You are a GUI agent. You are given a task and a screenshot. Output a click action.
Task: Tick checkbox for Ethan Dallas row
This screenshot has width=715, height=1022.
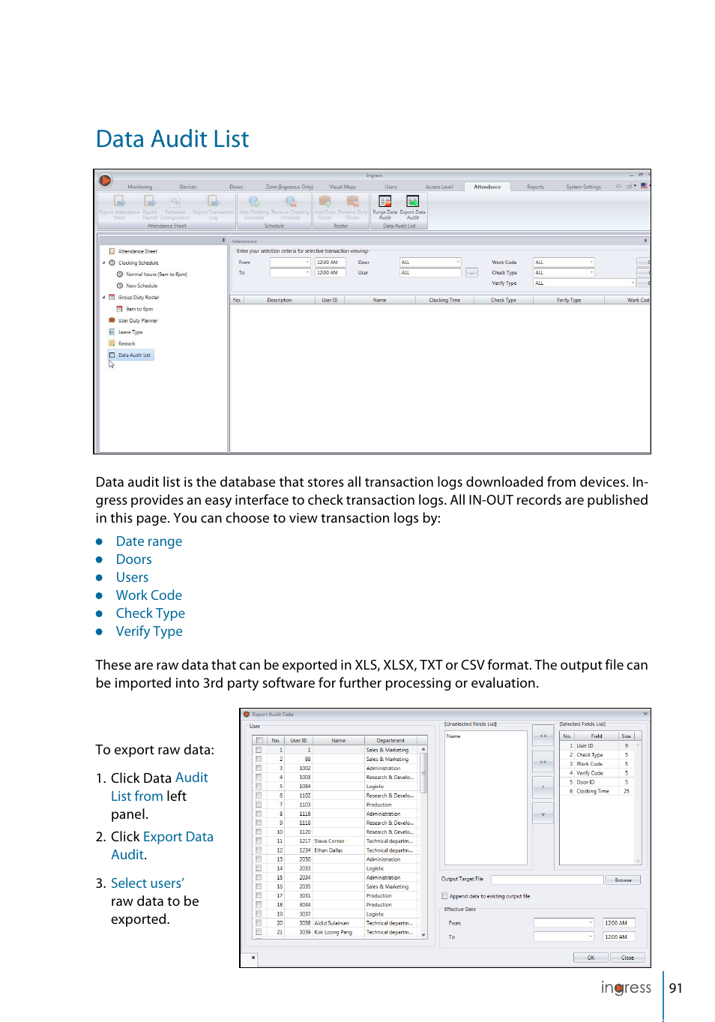coord(259,850)
